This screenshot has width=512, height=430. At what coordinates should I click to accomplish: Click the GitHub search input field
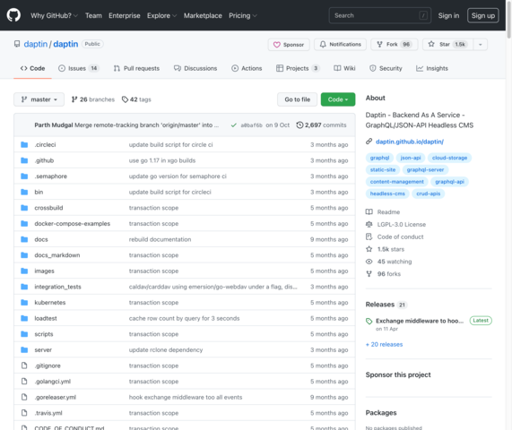tap(380, 15)
